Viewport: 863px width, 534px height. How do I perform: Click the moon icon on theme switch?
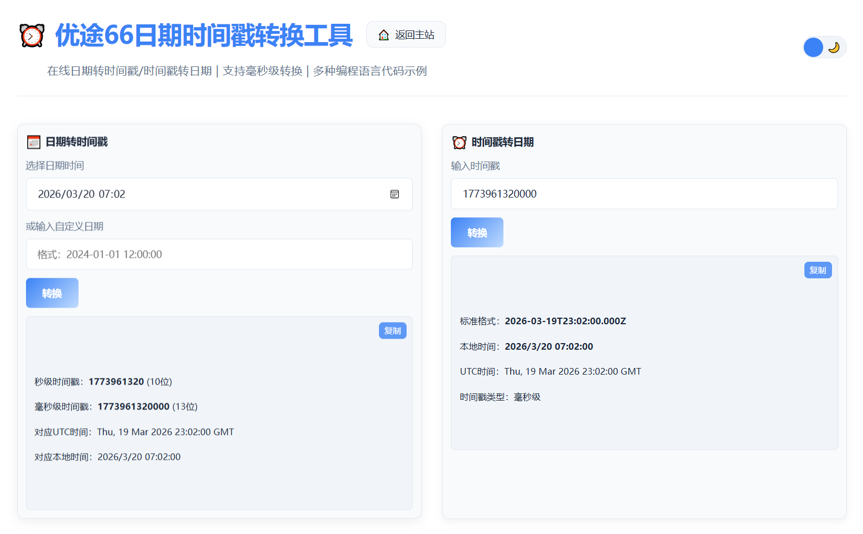[834, 48]
